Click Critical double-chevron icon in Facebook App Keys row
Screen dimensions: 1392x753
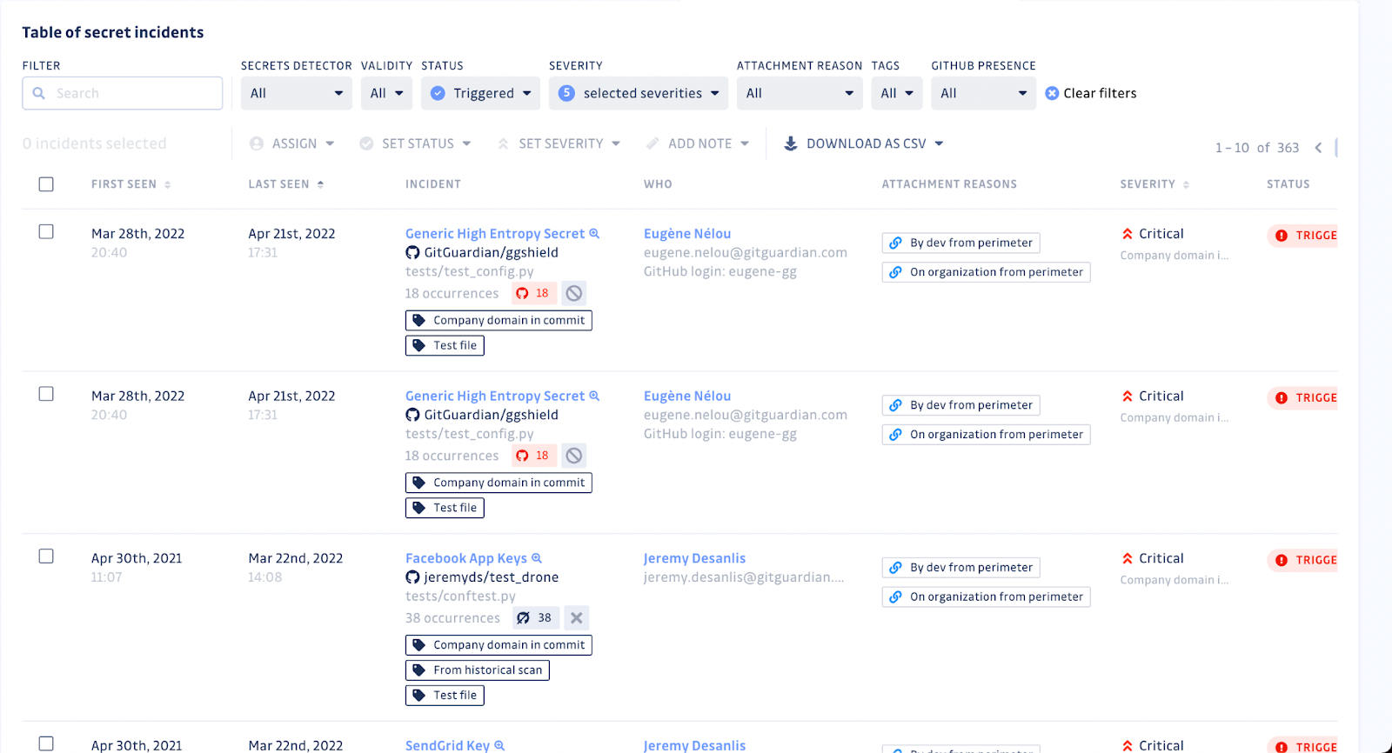1128,558
